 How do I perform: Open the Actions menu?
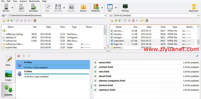23,1
